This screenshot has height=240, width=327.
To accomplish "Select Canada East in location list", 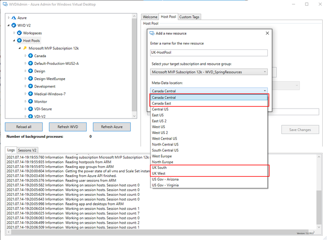I will tap(209, 103).
